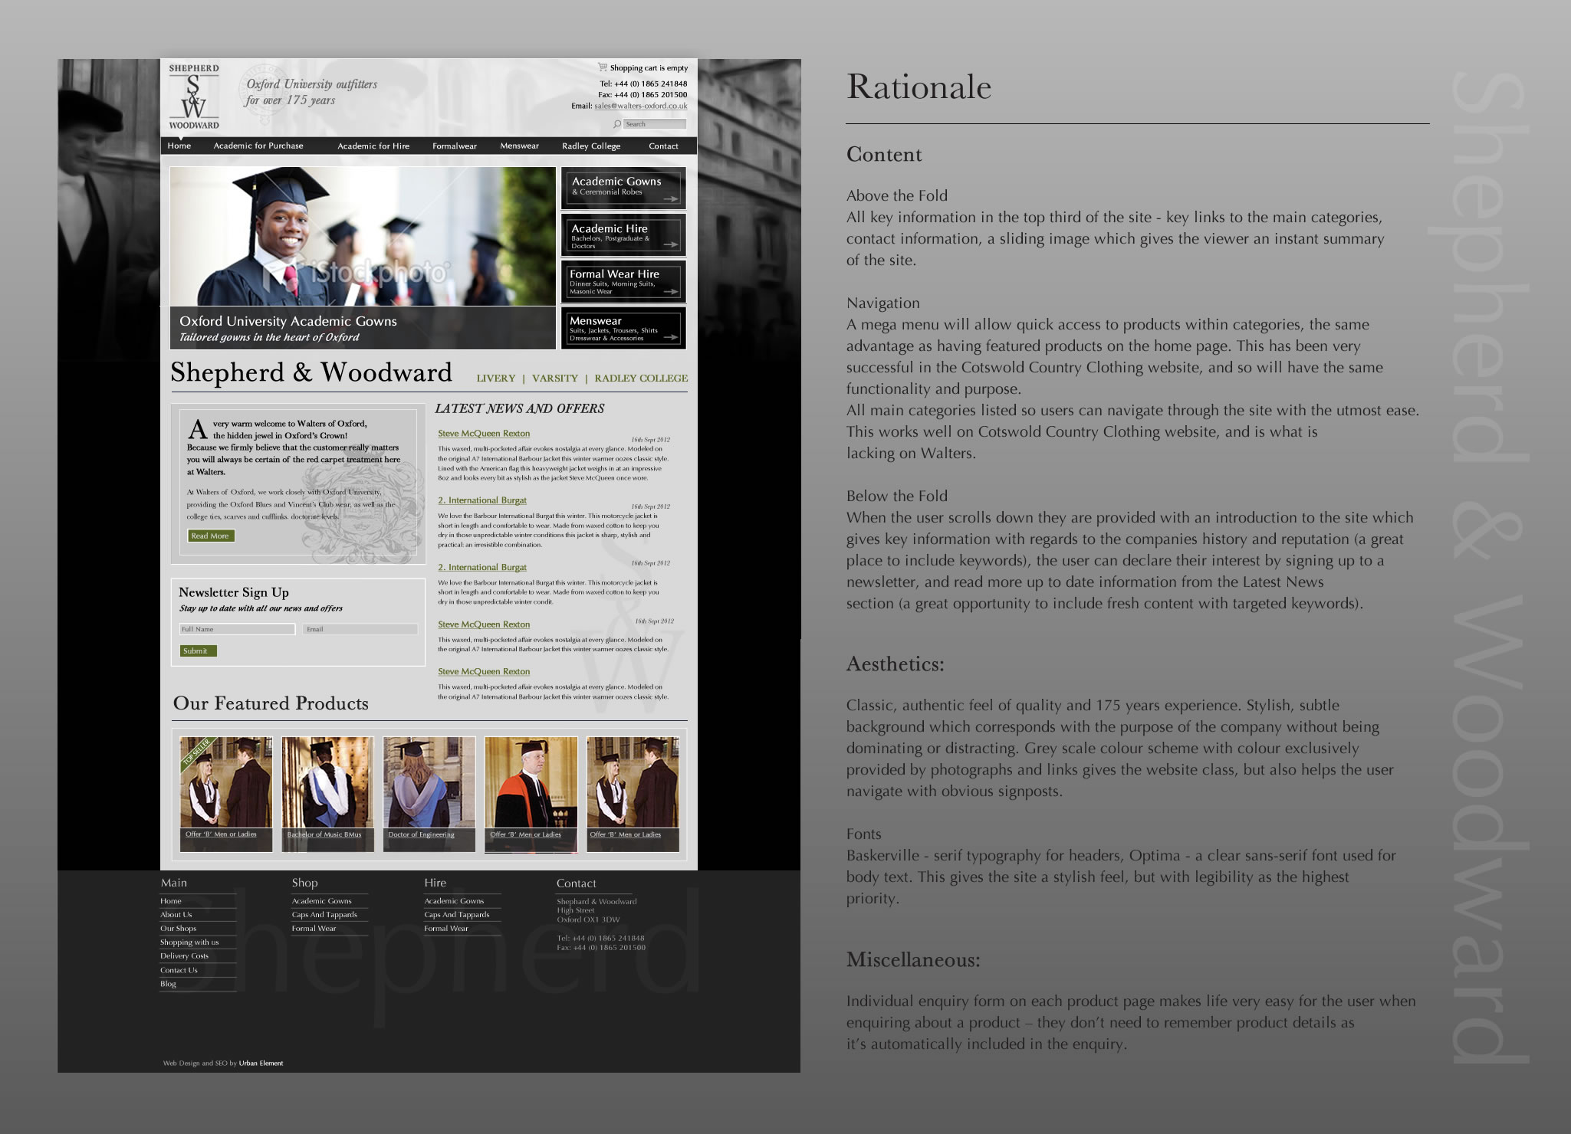Image resolution: width=1571 pixels, height=1134 pixels.
Task: Open the Top Seller ribbon product thumbnail
Action: (225, 784)
